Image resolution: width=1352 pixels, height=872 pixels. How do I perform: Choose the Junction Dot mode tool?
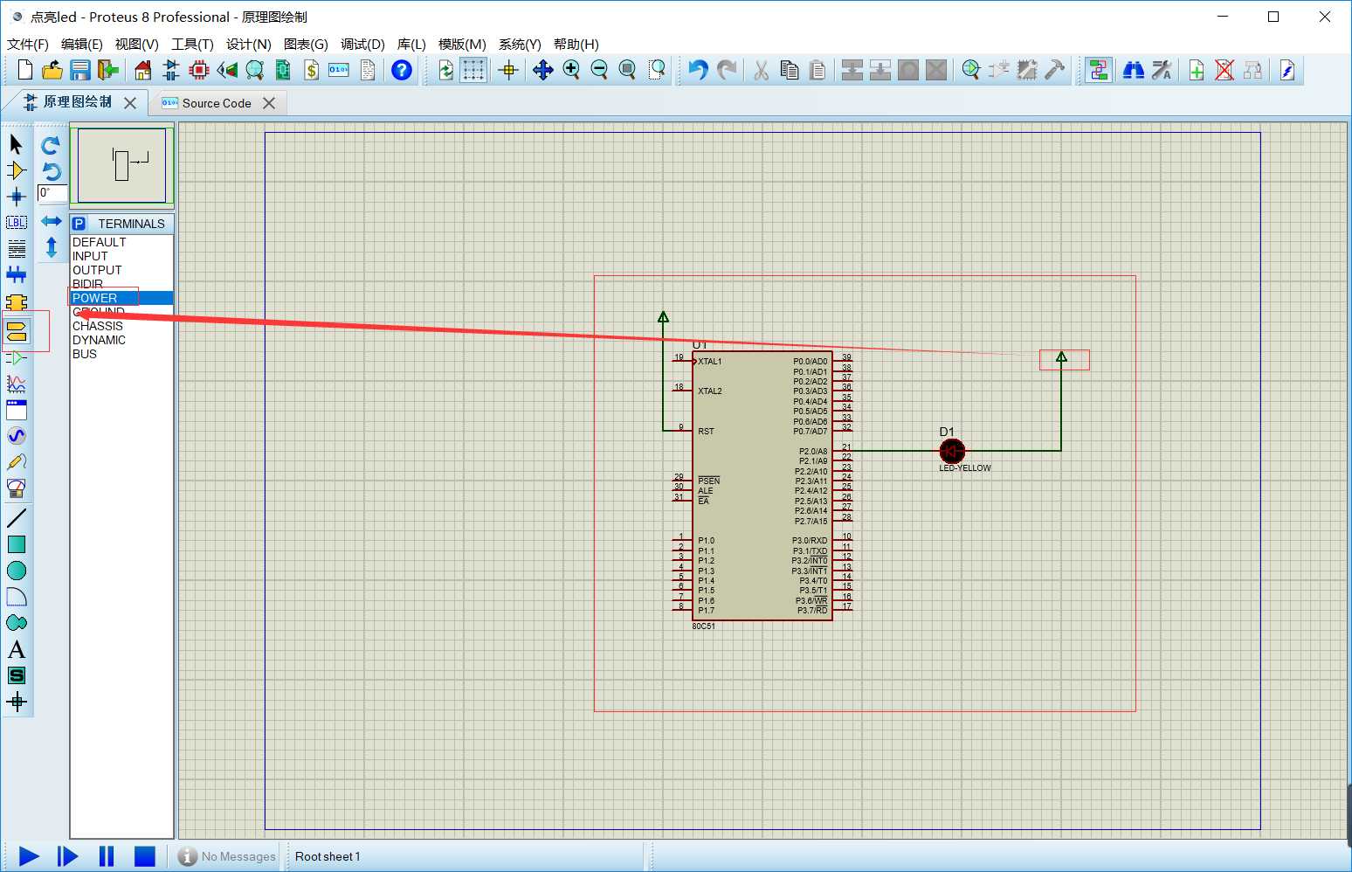[x=16, y=197]
